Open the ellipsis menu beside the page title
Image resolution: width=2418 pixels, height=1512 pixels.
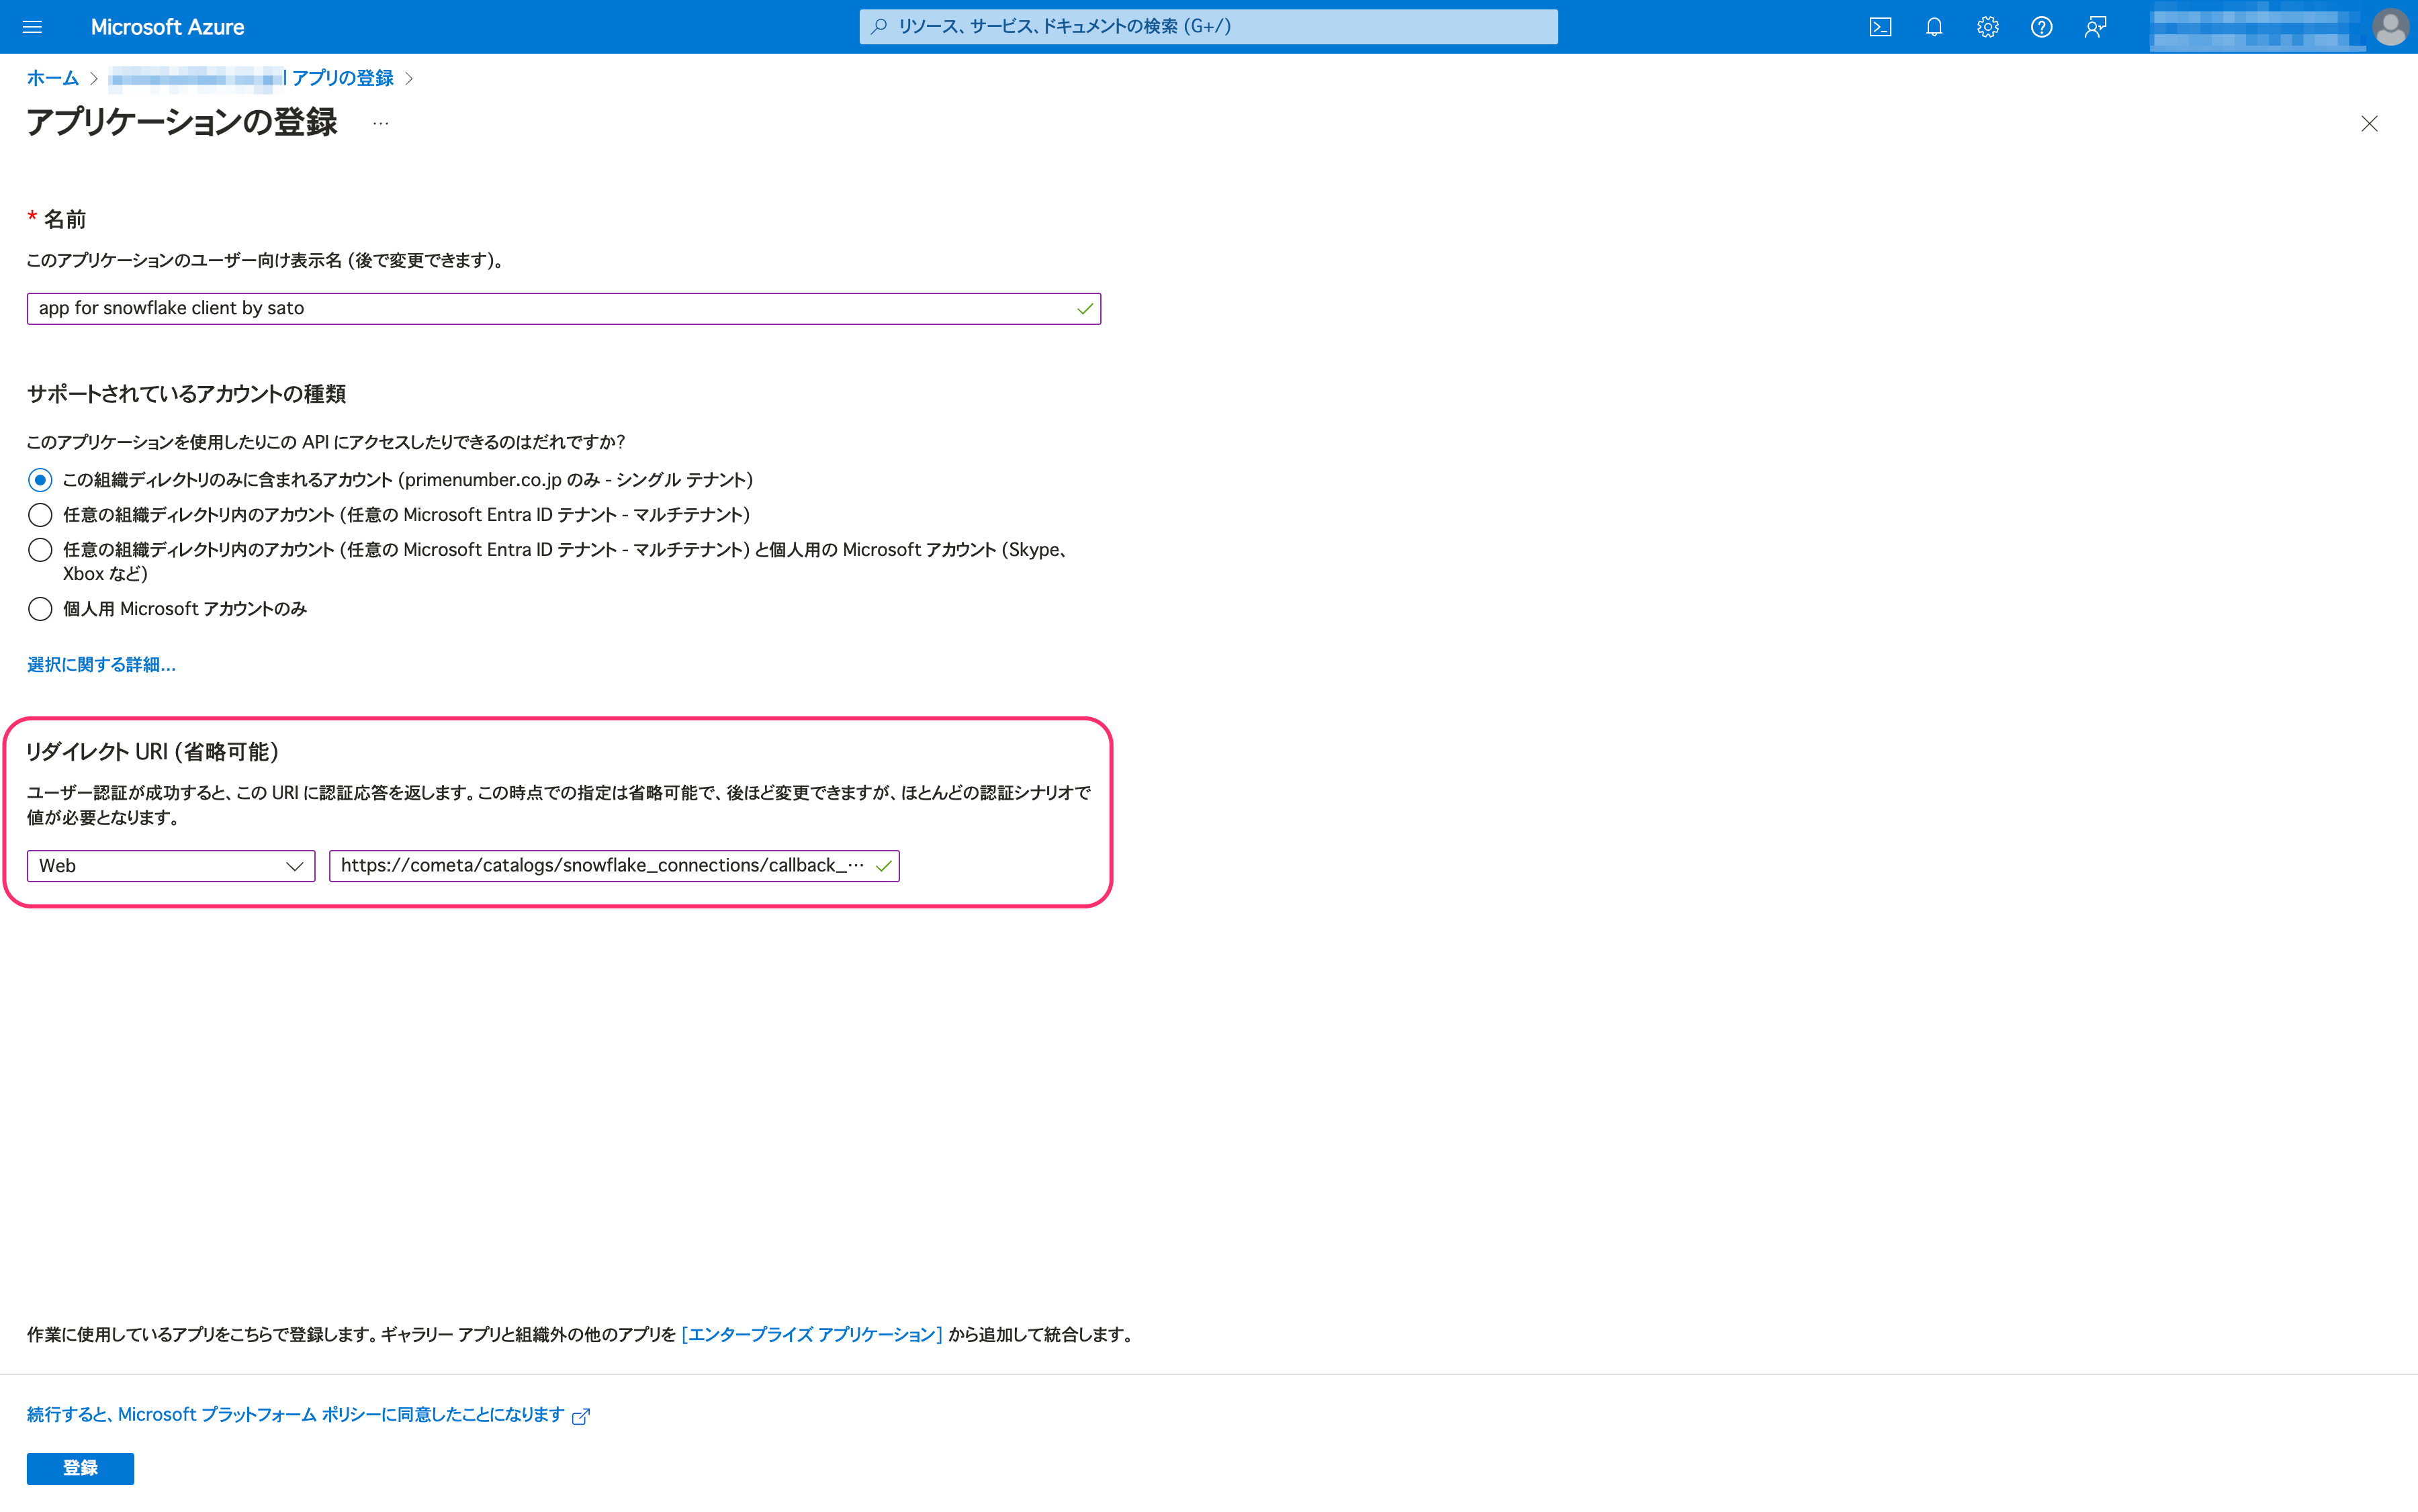380,123
